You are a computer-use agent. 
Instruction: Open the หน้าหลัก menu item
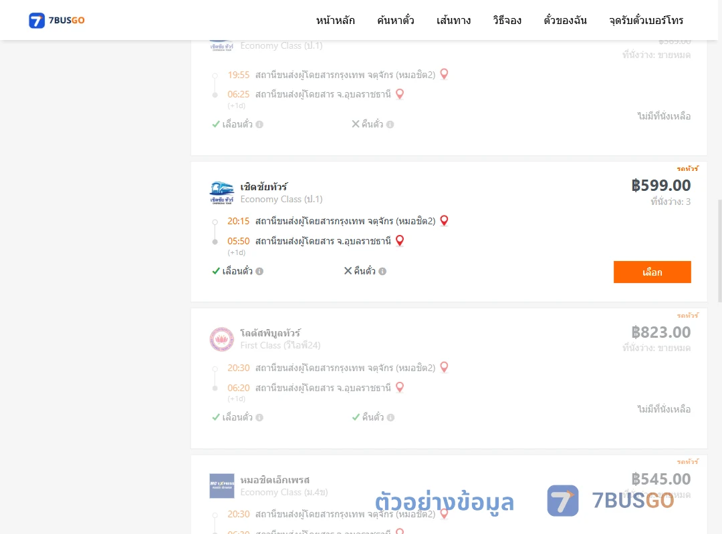tap(335, 20)
